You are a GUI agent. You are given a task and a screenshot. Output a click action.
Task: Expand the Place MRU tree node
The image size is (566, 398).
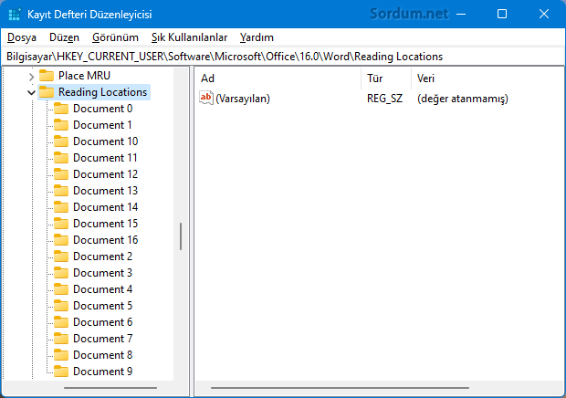(32, 76)
